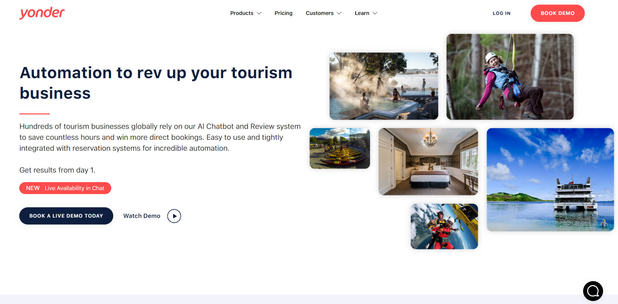Open the hotel bedroom photo
The image size is (618, 304).
[428, 162]
